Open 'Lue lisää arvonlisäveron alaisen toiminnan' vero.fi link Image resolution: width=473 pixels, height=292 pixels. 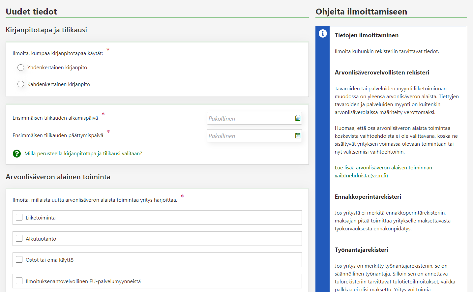point(384,168)
